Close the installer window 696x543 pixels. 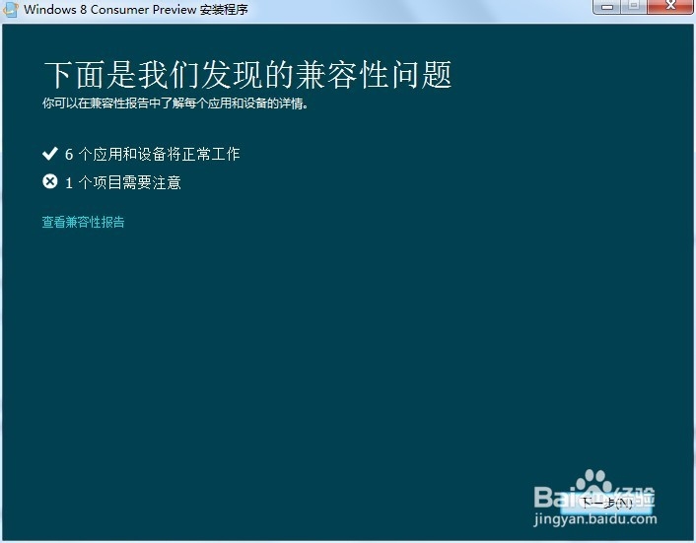pyautogui.click(x=670, y=6)
